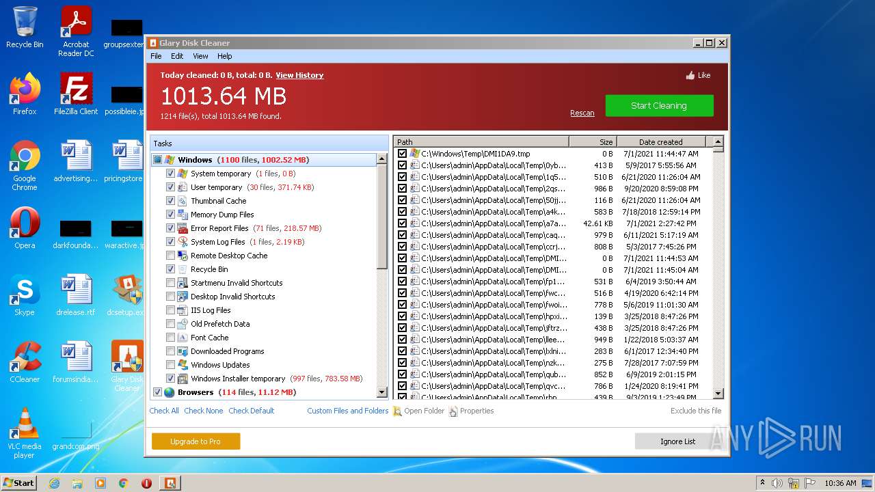Sort the file list by Size column
Viewport: 875px width, 492px height.
point(593,142)
